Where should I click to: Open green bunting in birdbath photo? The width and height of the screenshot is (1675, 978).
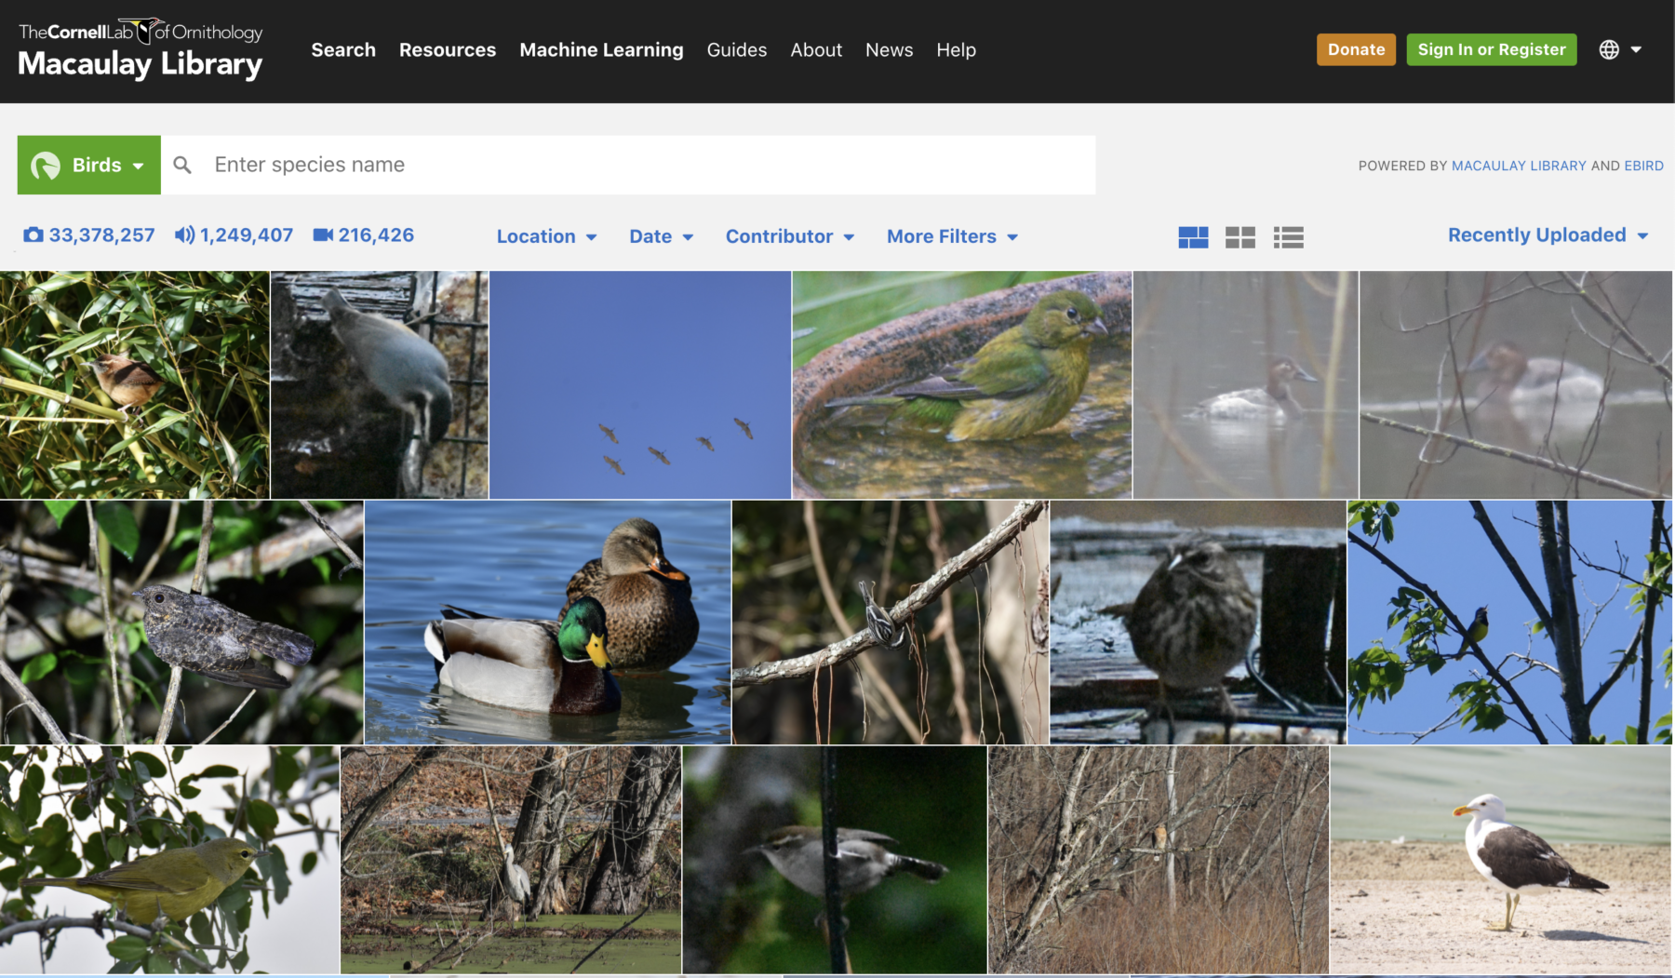(962, 385)
